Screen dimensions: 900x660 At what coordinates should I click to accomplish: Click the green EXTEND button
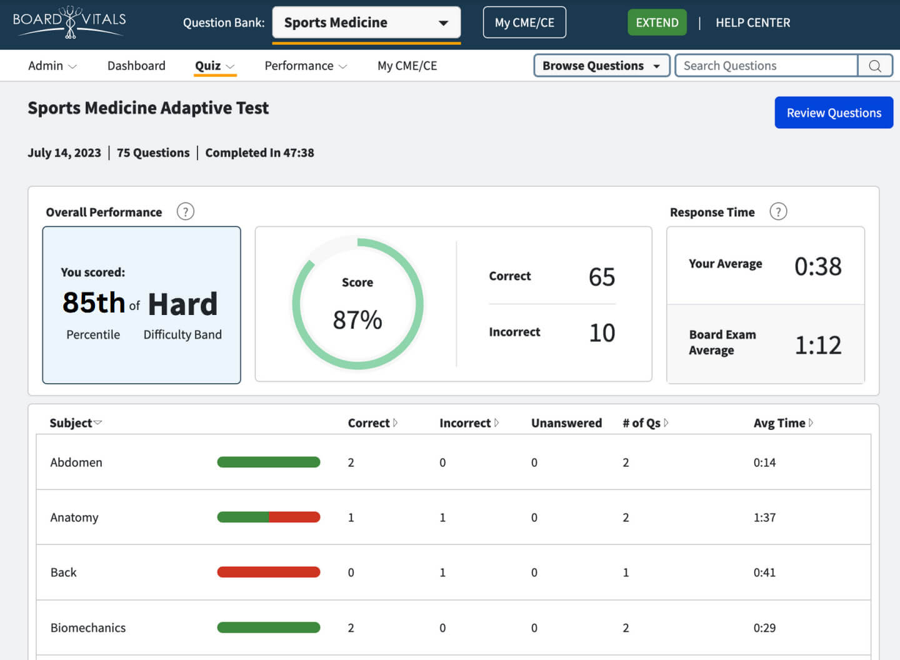[x=657, y=22]
